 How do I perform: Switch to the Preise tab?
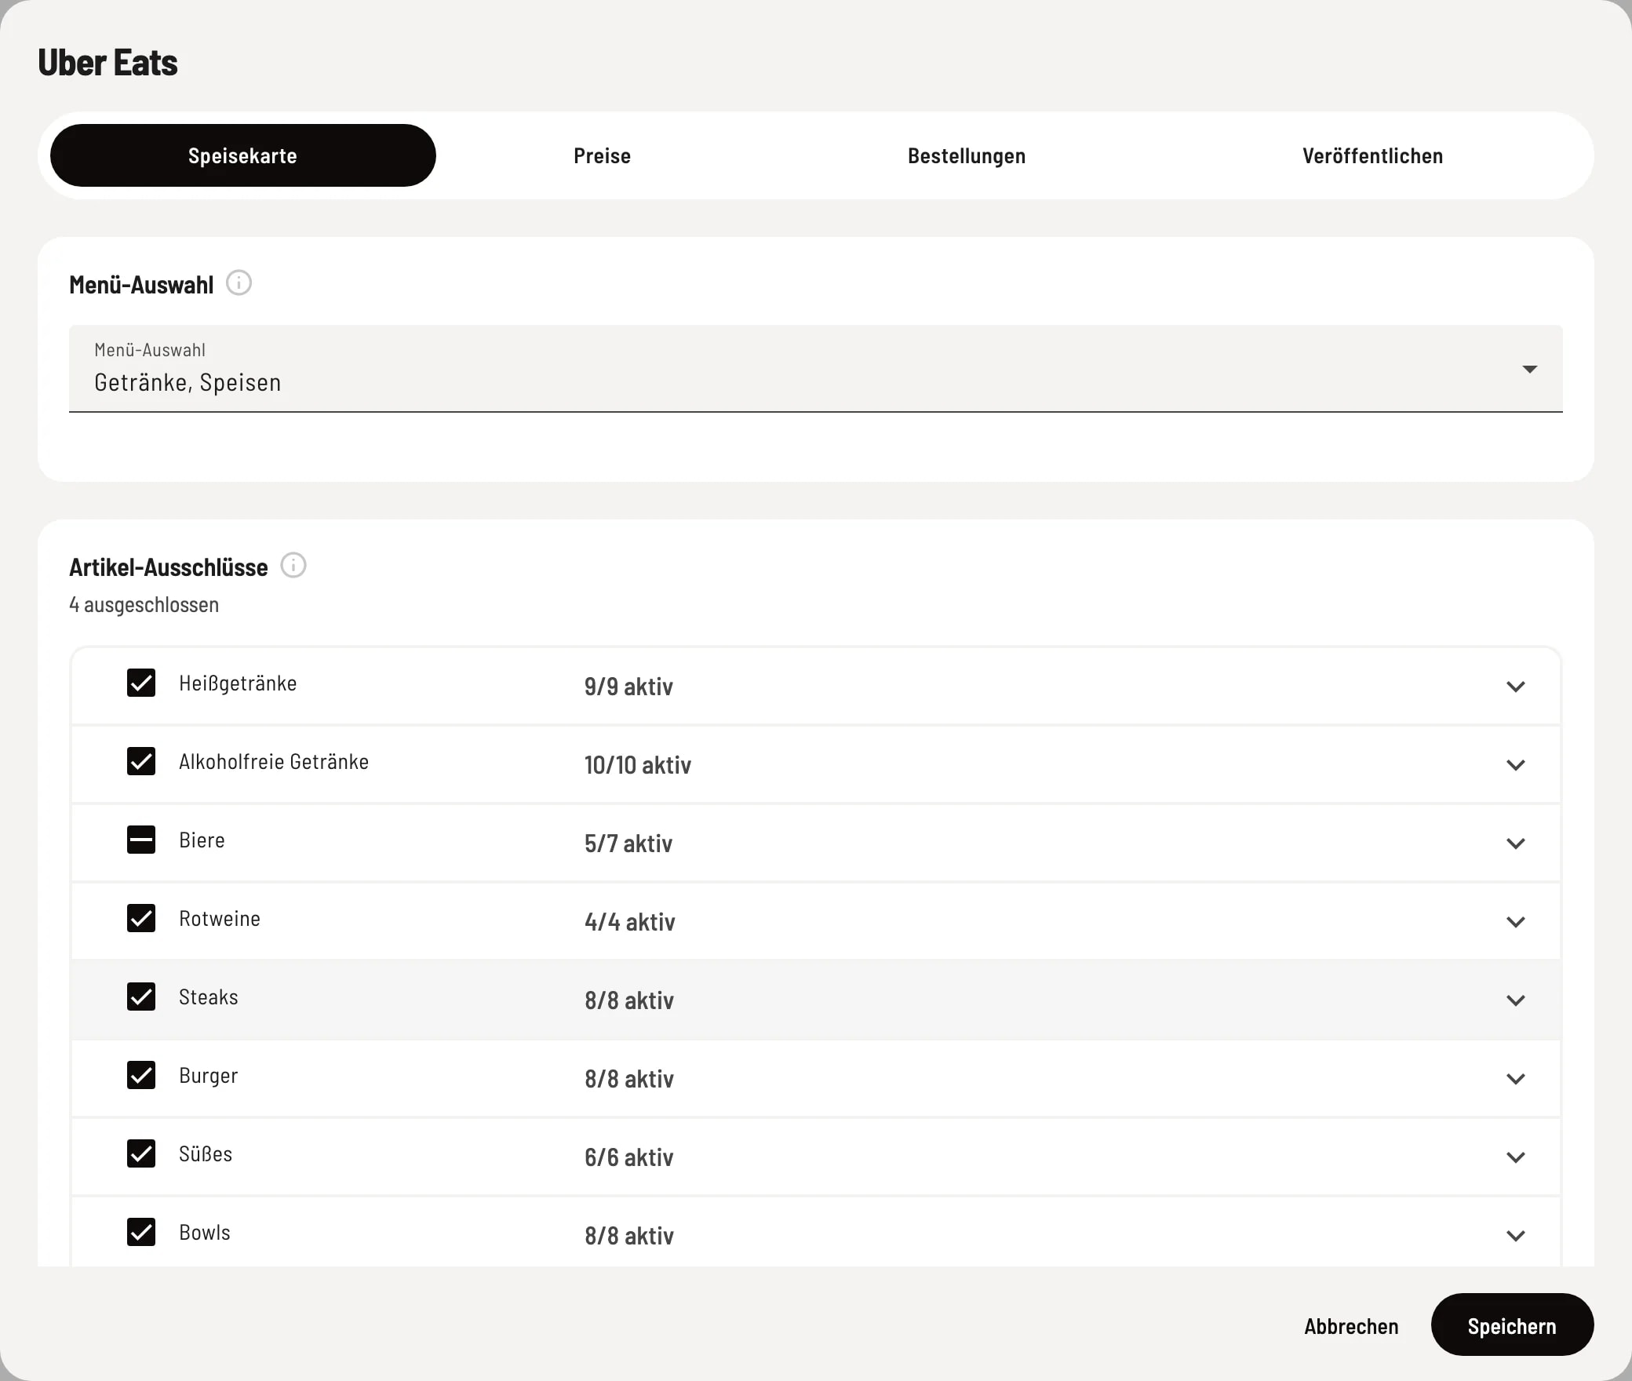602,155
